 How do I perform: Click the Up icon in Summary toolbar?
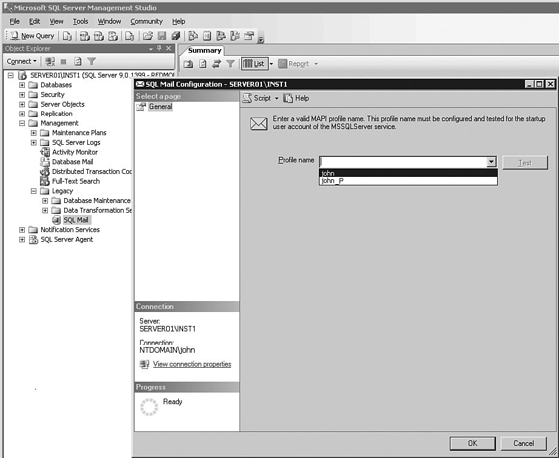[x=188, y=64]
